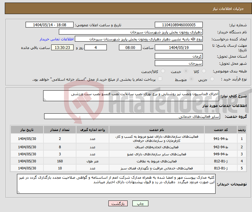Click the اطلاعات خدمات مورد نیاز section heading
Image resolution: width=252 pixels, height=212 pixels.
tap(224, 106)
